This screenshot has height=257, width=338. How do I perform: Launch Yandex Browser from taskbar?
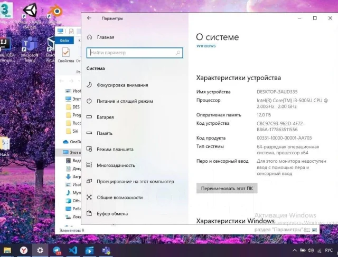click(24, 250)
